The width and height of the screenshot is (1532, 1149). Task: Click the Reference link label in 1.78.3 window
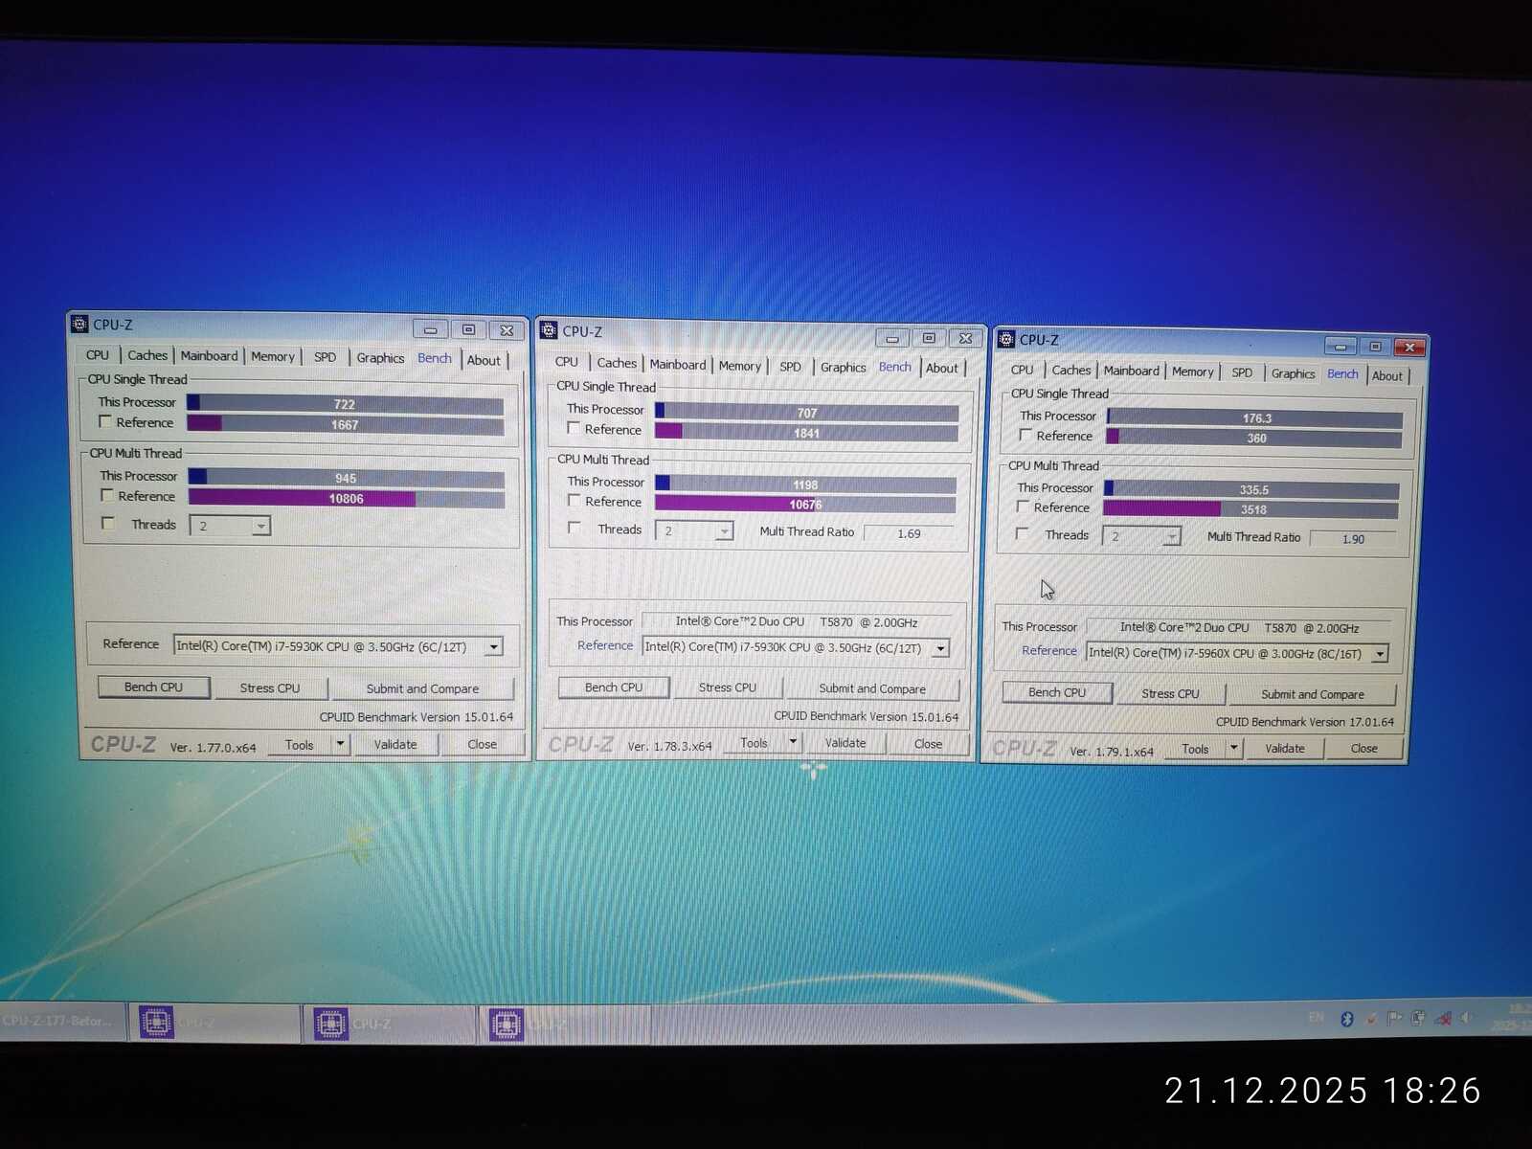(605, 645)
